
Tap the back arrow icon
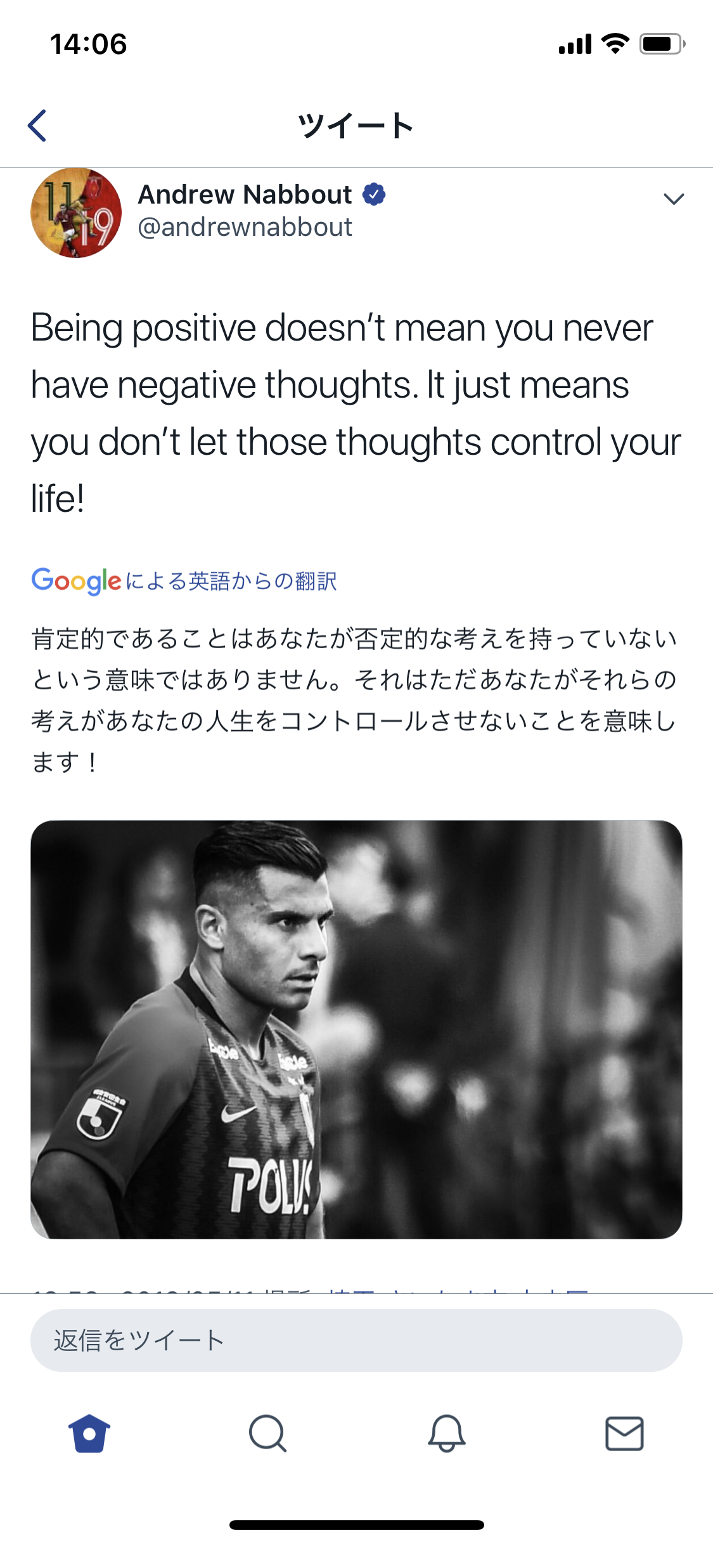coord(37,126)
